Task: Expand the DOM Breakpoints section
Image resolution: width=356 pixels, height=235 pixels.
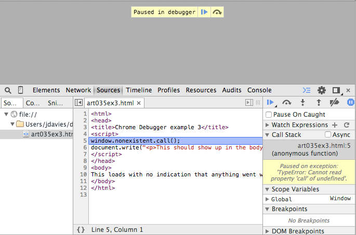Action: click(267, 231)
